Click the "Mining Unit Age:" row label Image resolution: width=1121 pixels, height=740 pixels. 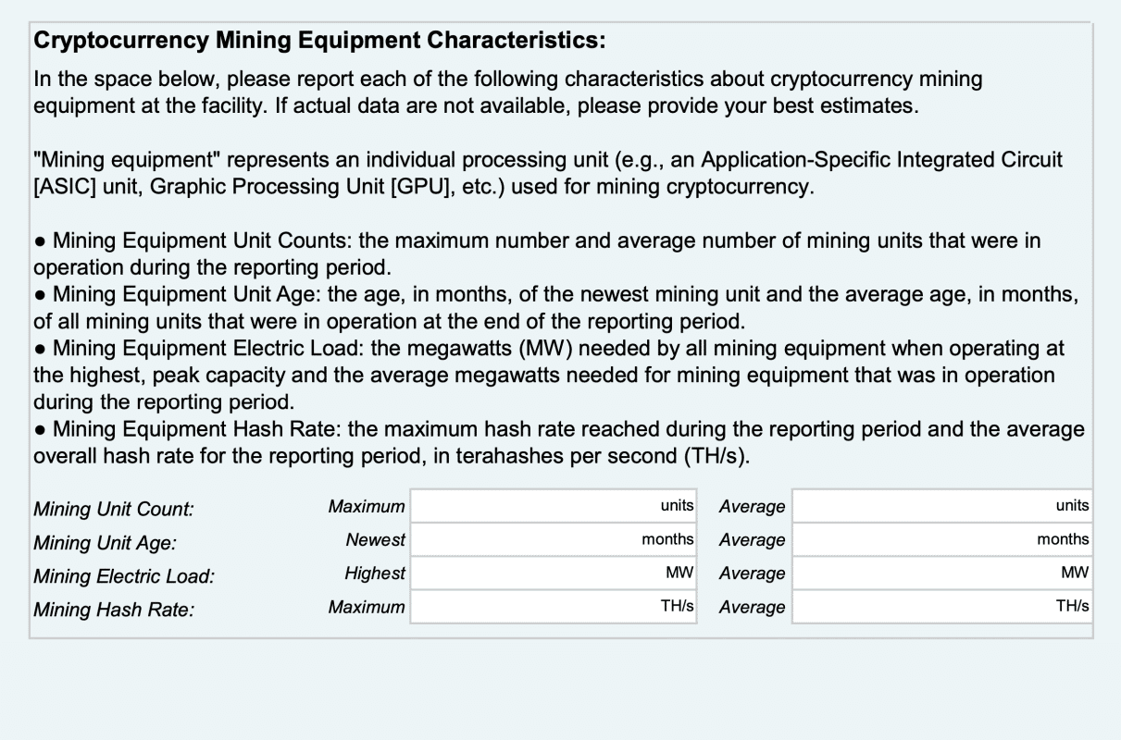(x=104, y=543)
